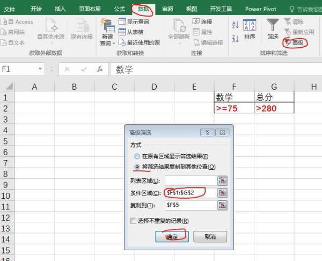
Task: Select 在原有区域显示筛选结果 radio
Action: pos(137,157)
